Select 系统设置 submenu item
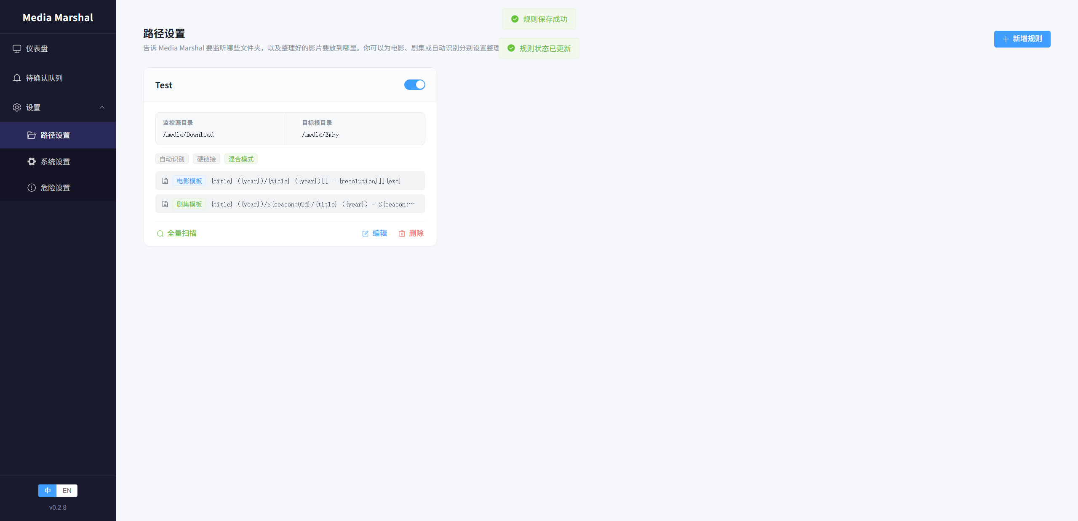This screenshot has height=521, width=1078. [58, 161]
